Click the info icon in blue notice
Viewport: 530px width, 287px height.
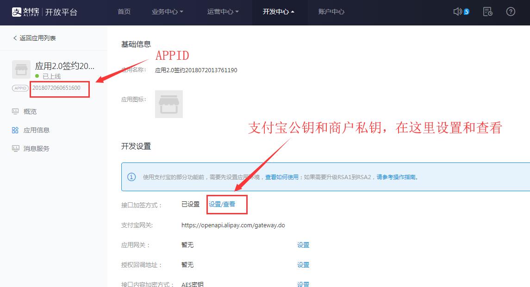(x=131, y=177)
